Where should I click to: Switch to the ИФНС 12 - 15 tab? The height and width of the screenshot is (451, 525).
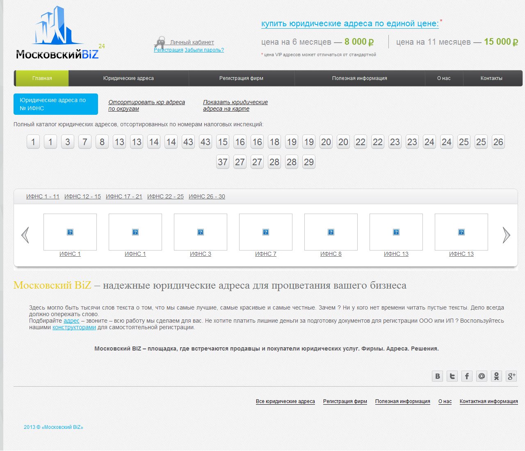coord(82,196)
